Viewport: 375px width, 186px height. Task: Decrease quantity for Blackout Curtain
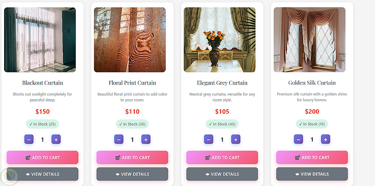[29, 139]
